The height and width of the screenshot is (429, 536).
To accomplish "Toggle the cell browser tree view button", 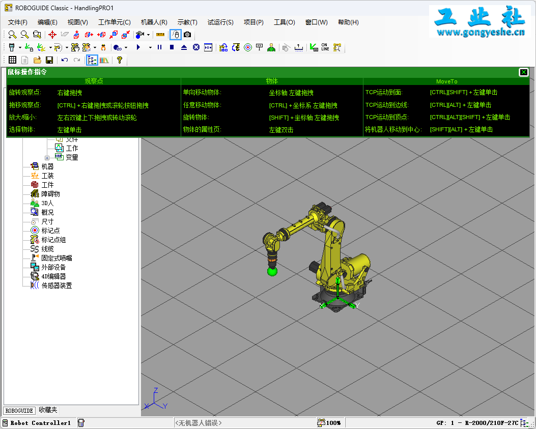I will (x=92, y=60).
